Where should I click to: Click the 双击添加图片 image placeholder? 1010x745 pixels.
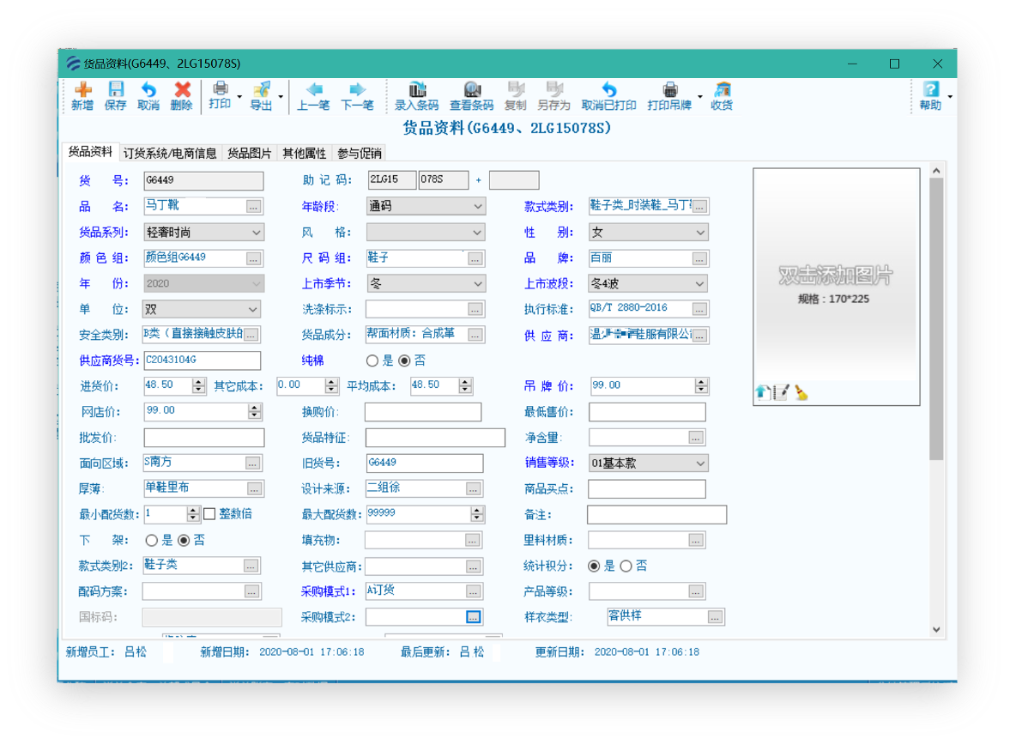[x=836, y=276]
